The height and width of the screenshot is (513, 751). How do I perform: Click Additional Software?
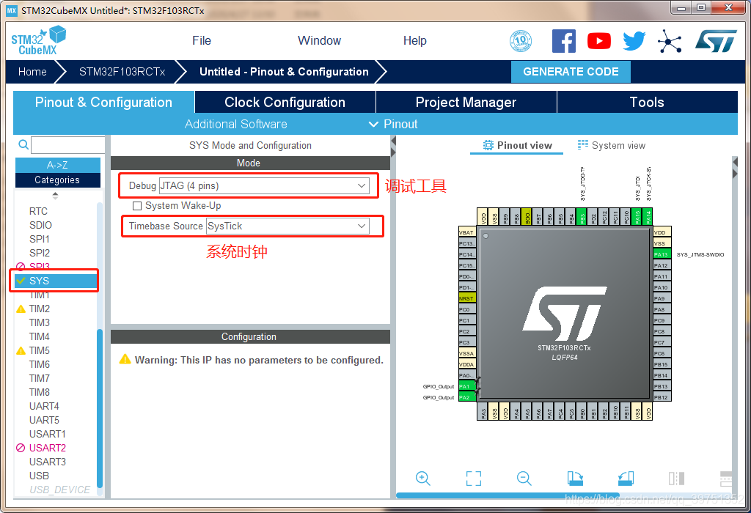235,124
